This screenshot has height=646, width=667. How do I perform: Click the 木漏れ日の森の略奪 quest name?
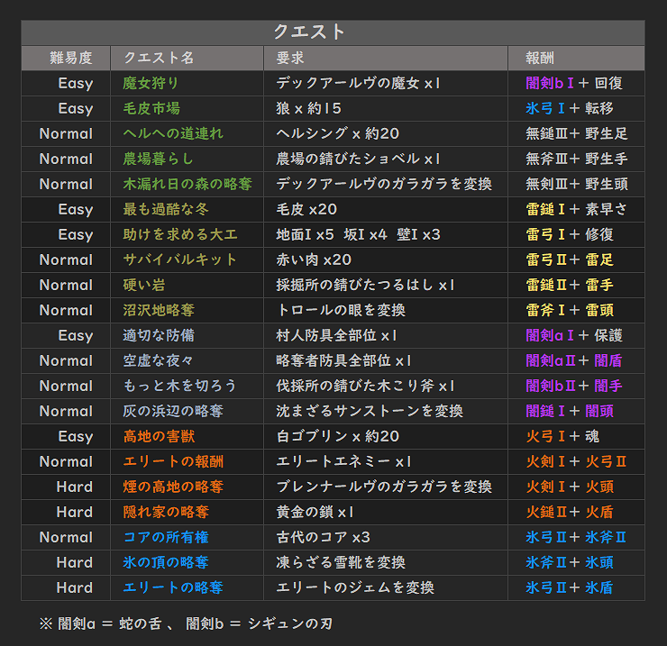point(187,184)
